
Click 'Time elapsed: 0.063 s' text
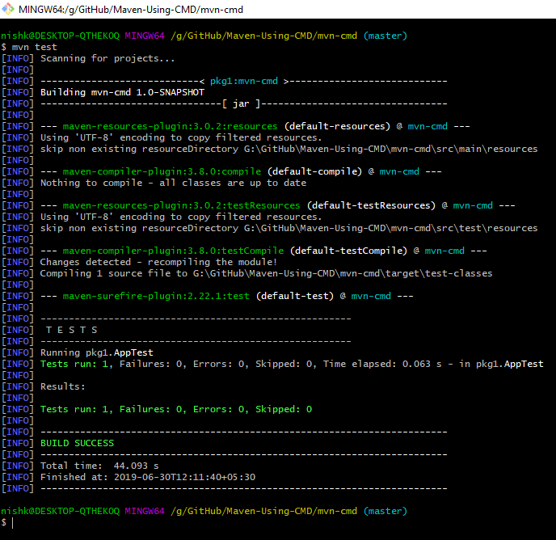coord(382,365)
